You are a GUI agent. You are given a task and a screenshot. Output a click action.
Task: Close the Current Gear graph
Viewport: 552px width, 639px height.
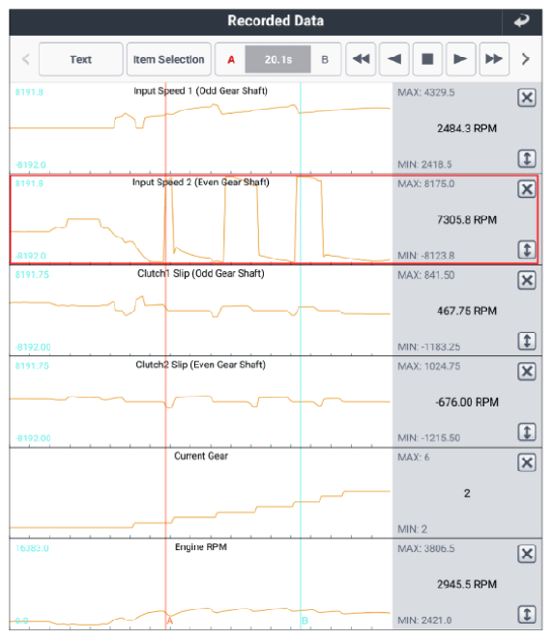[527, 462]
